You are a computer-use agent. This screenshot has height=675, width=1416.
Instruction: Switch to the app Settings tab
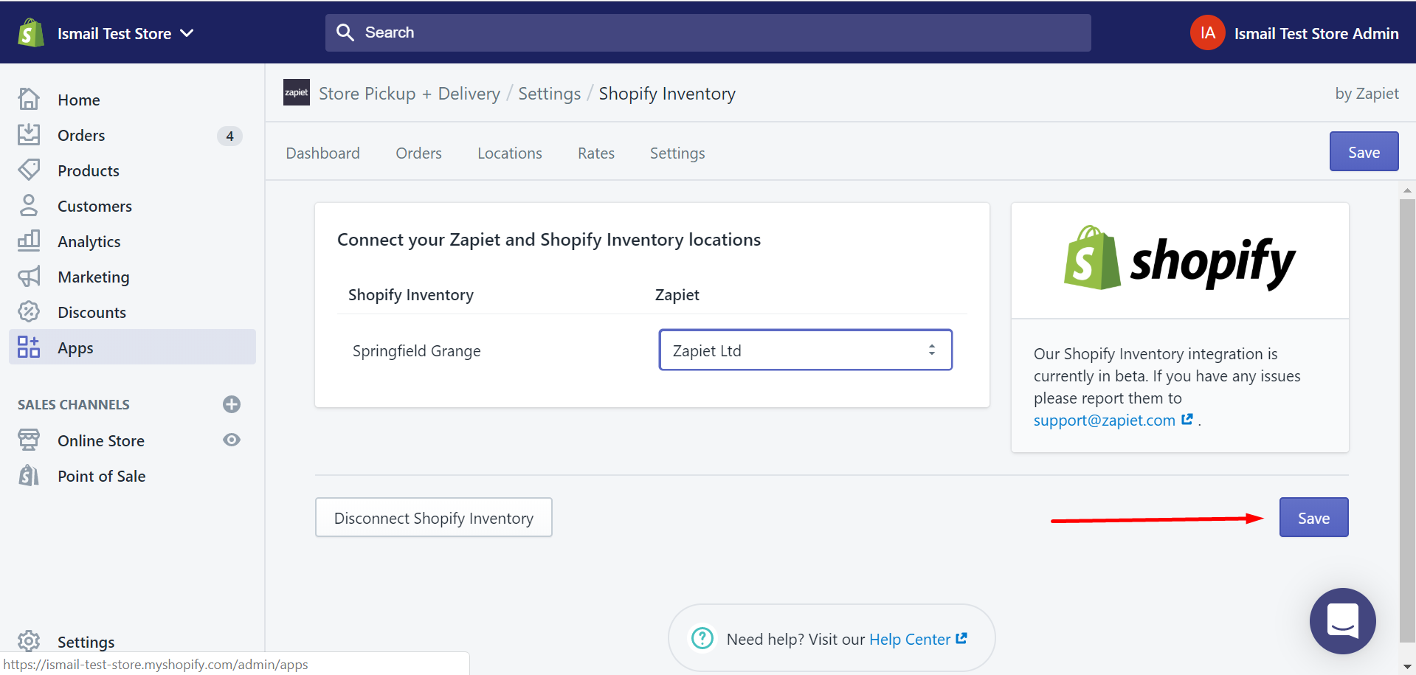click(677, 153)
